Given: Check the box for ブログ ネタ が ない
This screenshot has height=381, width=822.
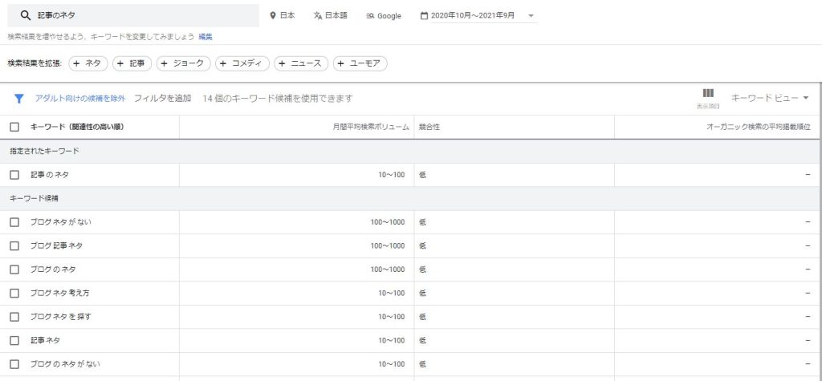Looking at the screenshot, I should 14,222.
